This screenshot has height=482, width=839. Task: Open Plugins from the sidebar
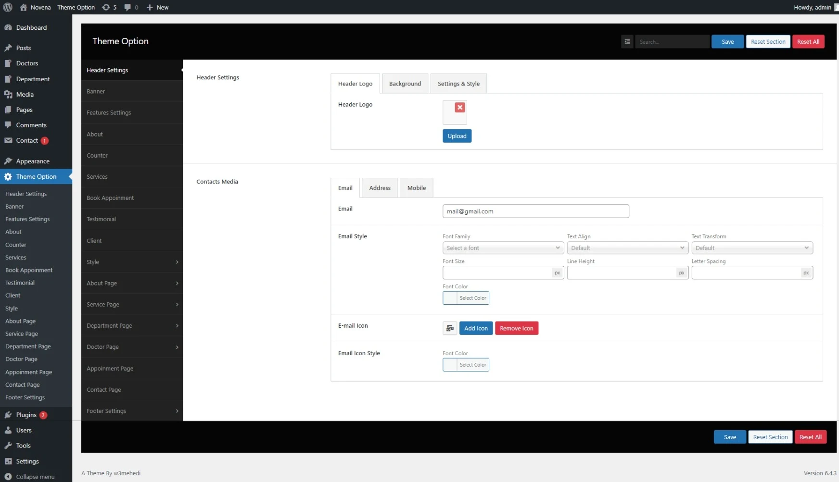[x=26, y=415]
